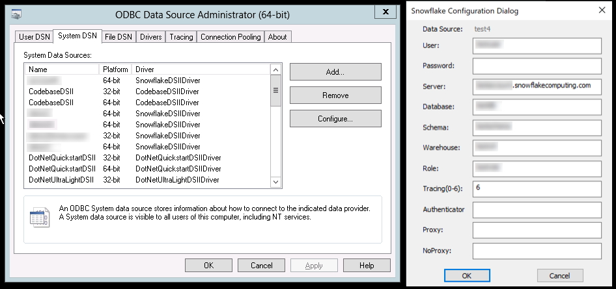Open the Drivers tab
The height and width of the screenshot is (289, 616).
pyautogui.click(x=151, y=37)
